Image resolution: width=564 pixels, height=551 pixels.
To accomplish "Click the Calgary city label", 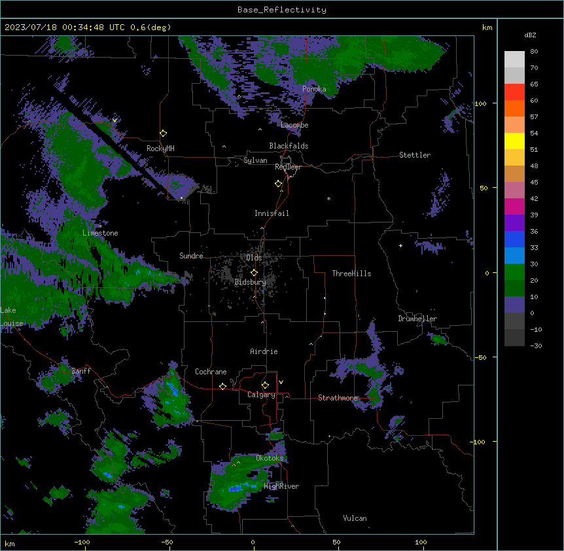I will [261, 395].
